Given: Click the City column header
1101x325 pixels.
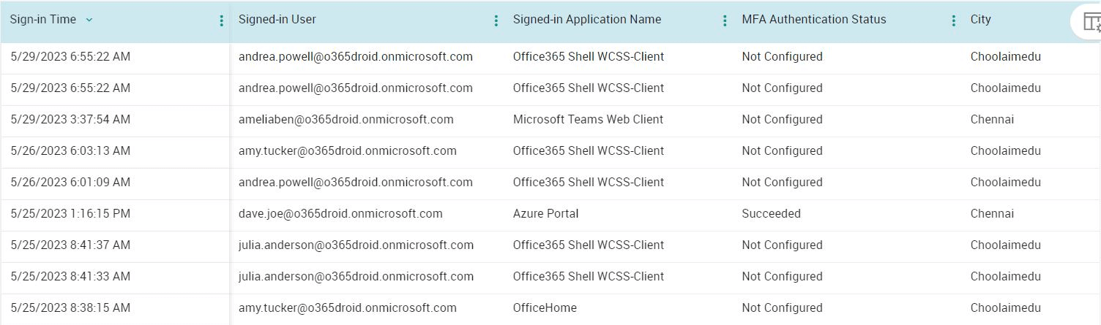Looking at the screenshot, I should (980, 20).
